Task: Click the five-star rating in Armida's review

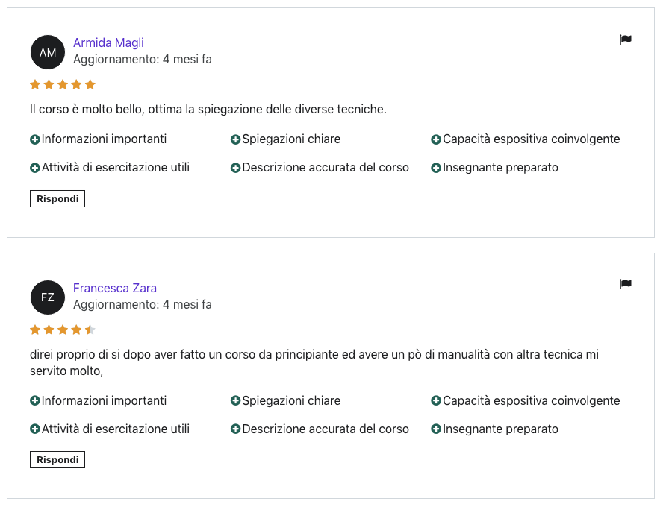Action: (63, 85)
